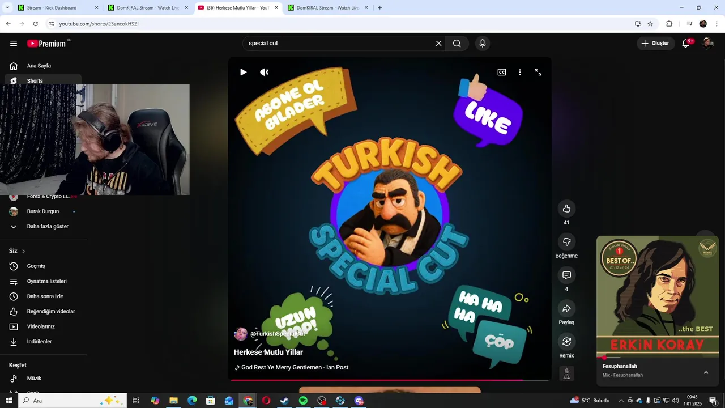Open File Explorer from the taskbar

tap(173, 401)
